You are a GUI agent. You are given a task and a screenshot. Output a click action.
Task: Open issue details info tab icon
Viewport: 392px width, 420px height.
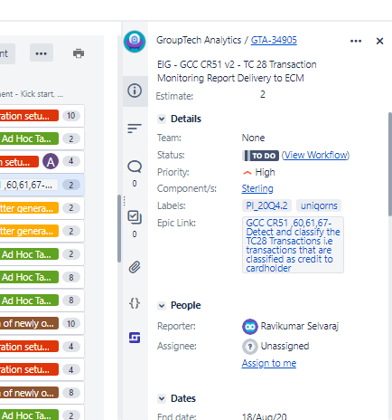[x=135, y=91]
